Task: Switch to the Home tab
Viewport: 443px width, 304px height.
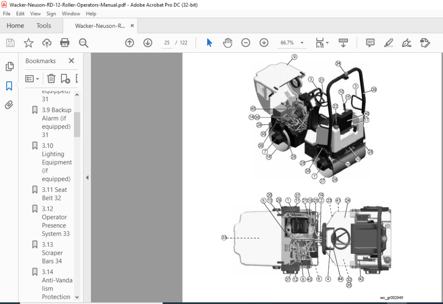Action: pyautogui.click(x=15, y=26)
